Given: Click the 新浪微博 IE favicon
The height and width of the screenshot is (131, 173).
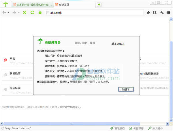Looking at the screenshot, I should (x=5, y=75).
